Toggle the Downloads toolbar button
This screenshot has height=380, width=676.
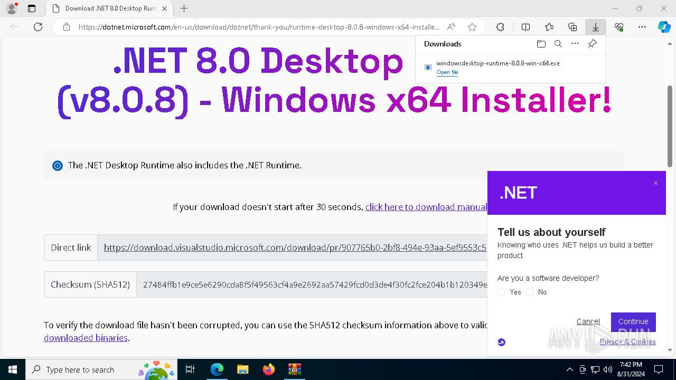[x=596, y=27]
